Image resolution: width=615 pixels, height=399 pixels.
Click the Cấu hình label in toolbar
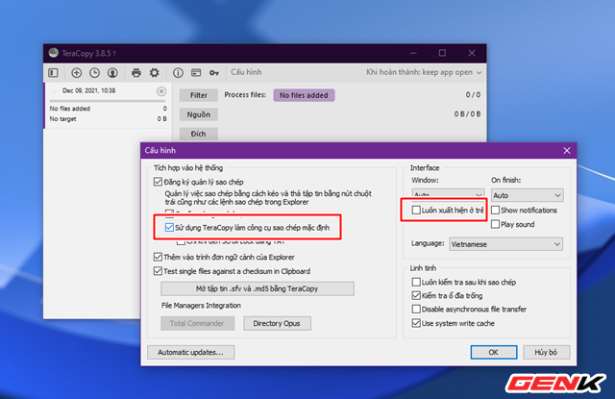246,72
